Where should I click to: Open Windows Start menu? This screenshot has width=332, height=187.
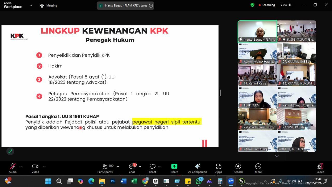tap(48, 181)
